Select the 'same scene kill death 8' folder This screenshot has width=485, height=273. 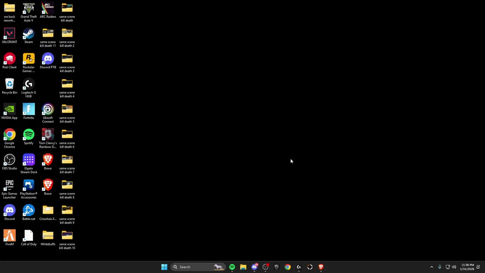[x=67, y=189]
